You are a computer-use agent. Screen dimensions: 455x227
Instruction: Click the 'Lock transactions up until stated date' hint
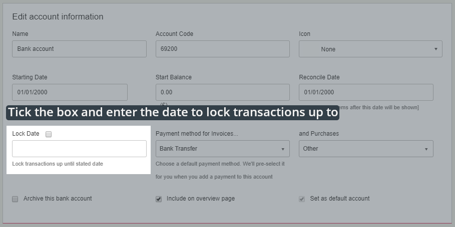(x=58, y=164)
